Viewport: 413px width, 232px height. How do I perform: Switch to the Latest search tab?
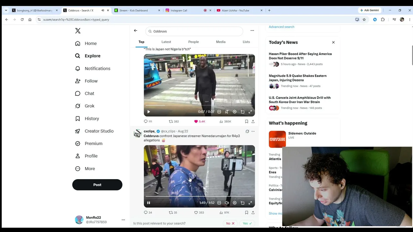(166, 42)
